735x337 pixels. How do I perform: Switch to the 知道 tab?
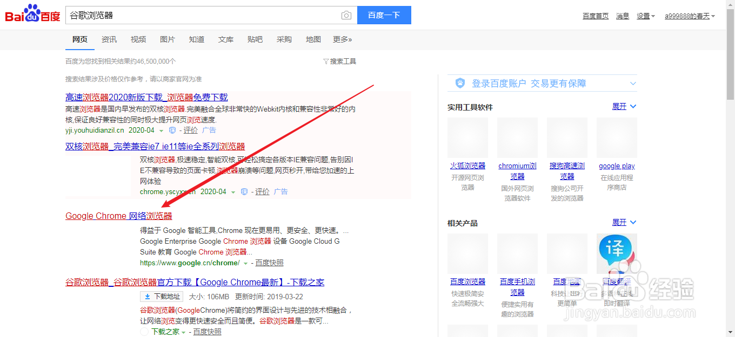pos(197,39)
